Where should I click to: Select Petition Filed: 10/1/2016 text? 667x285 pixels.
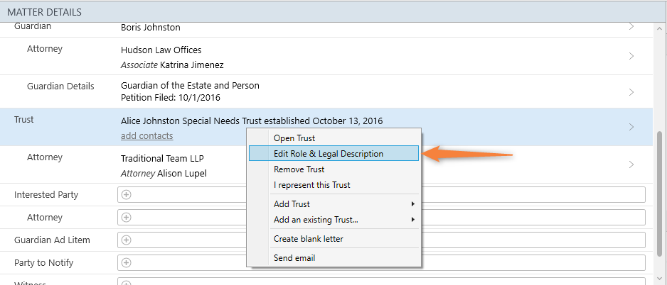(171, 98)
